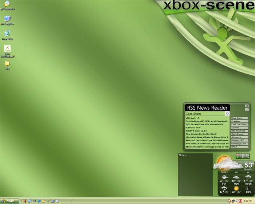Click the 53° Newark temperature reading
The width and height of the screenshot is (255, 204).
249,166
